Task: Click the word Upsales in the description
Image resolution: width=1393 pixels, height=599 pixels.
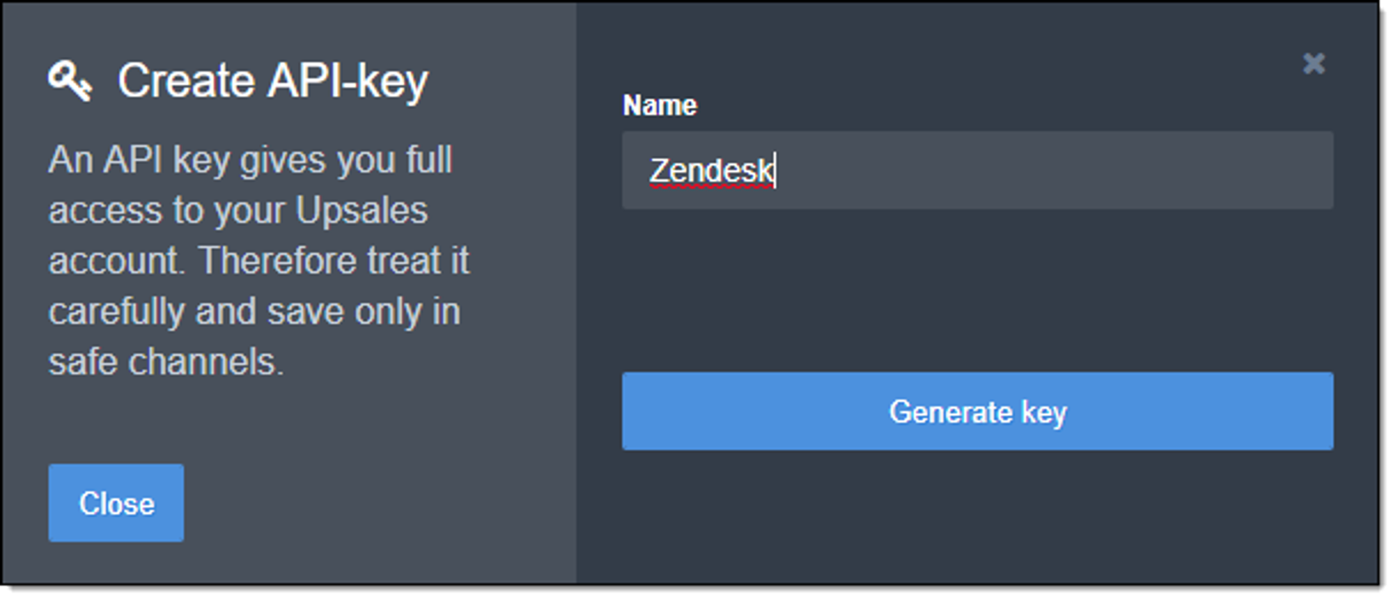Action: (361, 210)
